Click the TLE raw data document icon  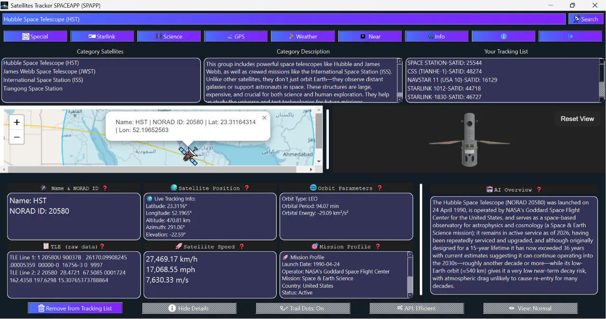46,246
